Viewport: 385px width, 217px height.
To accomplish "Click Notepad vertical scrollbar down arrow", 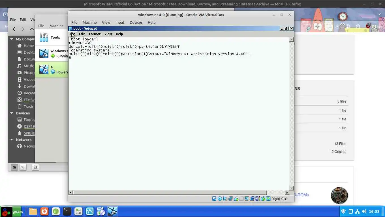I will (x=292, y=188).
